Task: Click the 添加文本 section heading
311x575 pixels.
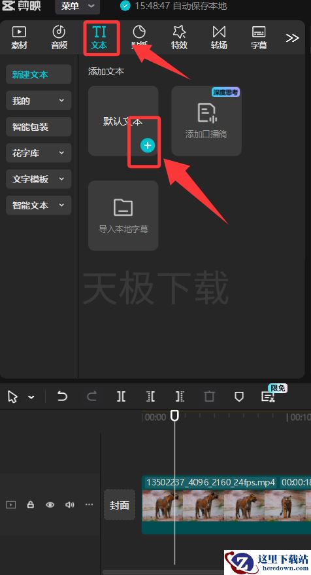Action: (x=106, y=71)
